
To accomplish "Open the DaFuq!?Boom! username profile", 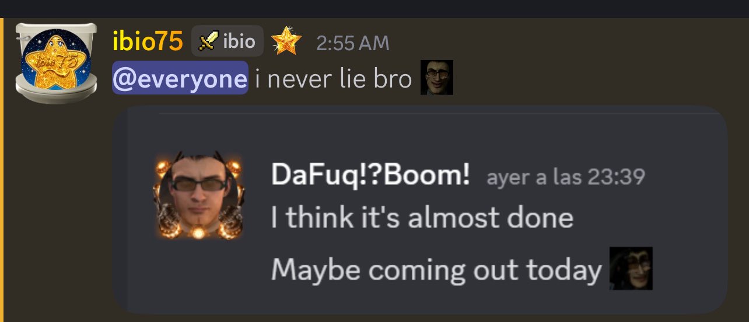I will (x=370, y=176).
